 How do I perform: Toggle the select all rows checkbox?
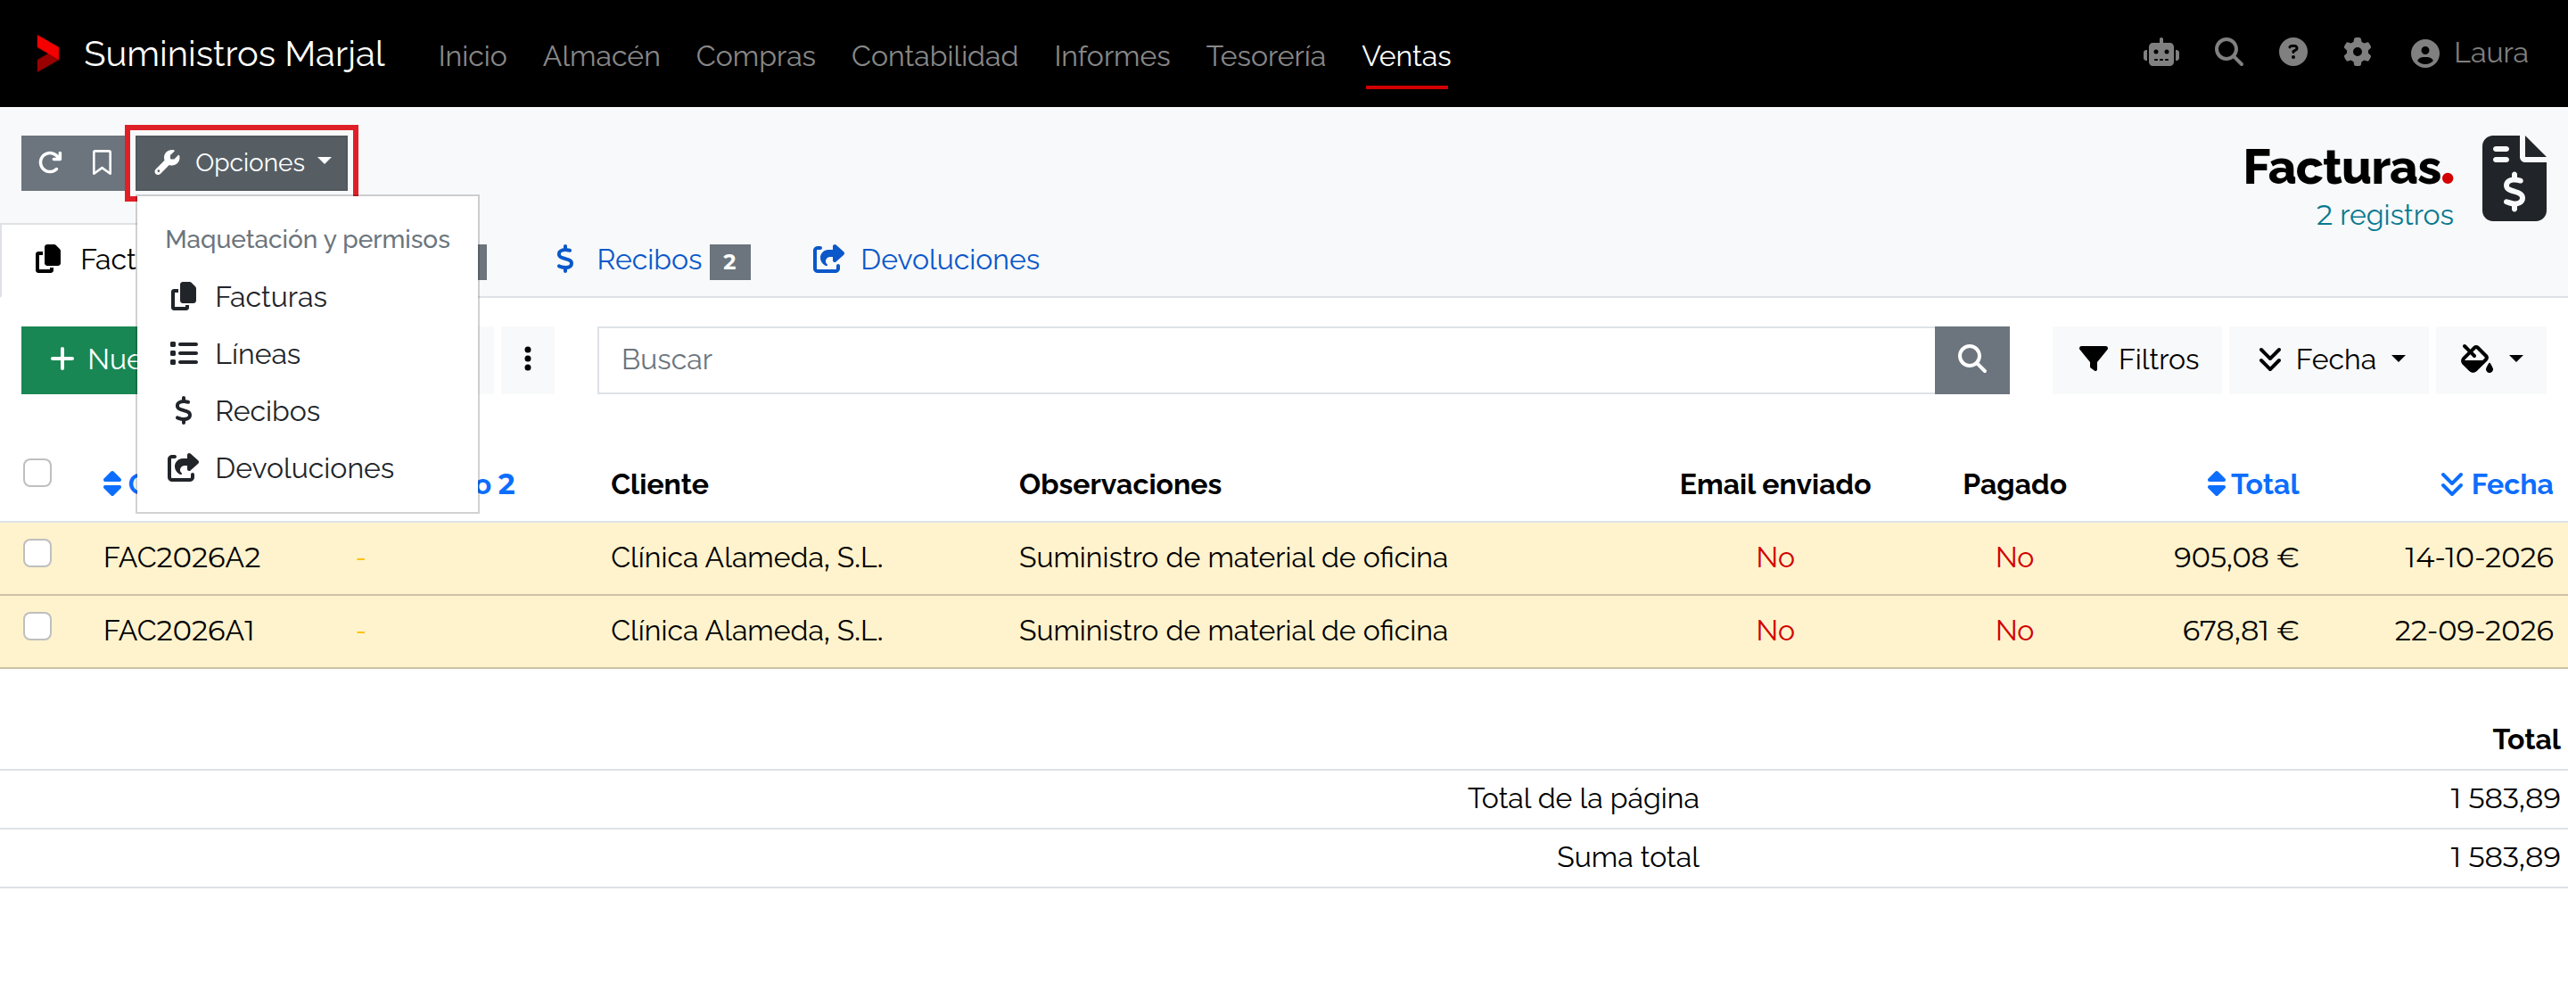37,473
